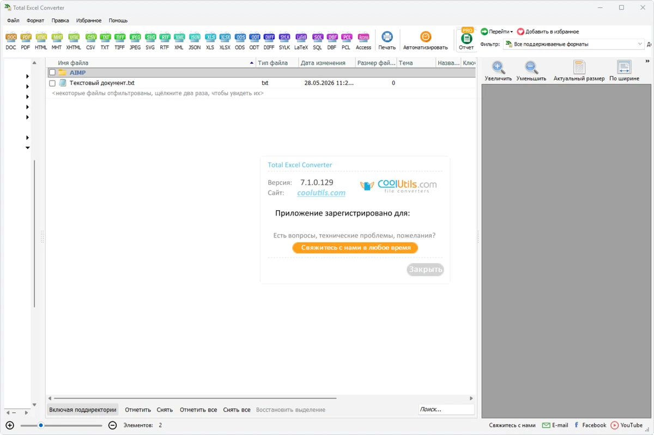654x435 pixels.
Task: Click Свяжитесь с нами в любое время
Action: 355,248
